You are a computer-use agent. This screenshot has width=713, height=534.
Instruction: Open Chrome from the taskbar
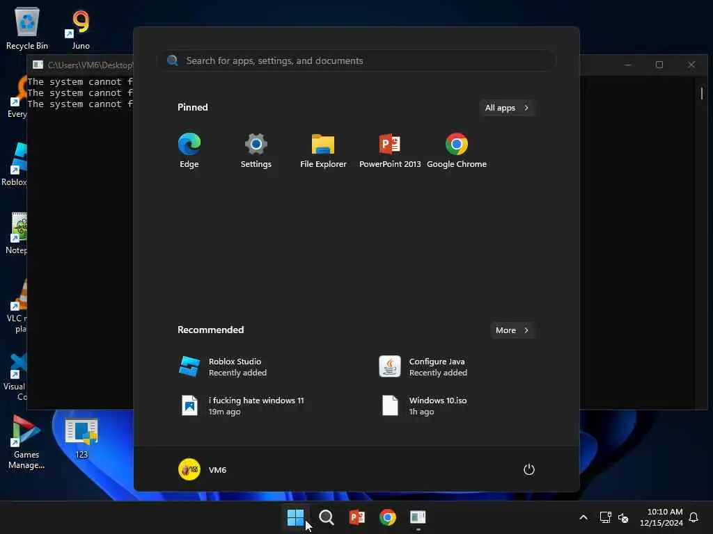coord(388,517)
